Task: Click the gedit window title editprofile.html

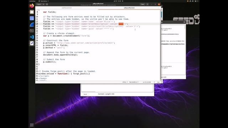Action: coord(98,4)
